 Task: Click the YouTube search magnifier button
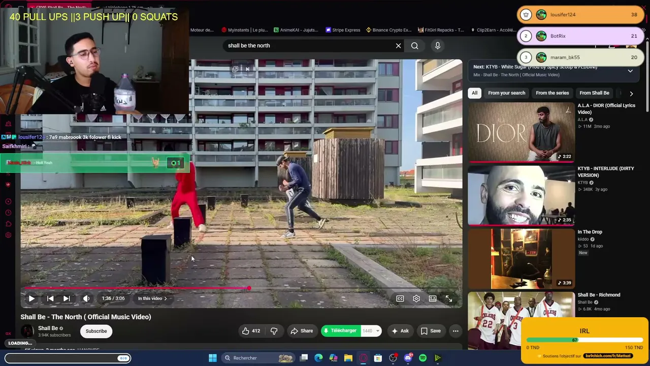pos(415,46)
